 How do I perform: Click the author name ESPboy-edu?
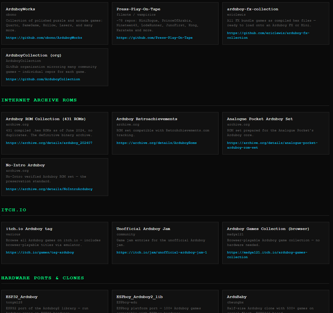click(127, 302)
